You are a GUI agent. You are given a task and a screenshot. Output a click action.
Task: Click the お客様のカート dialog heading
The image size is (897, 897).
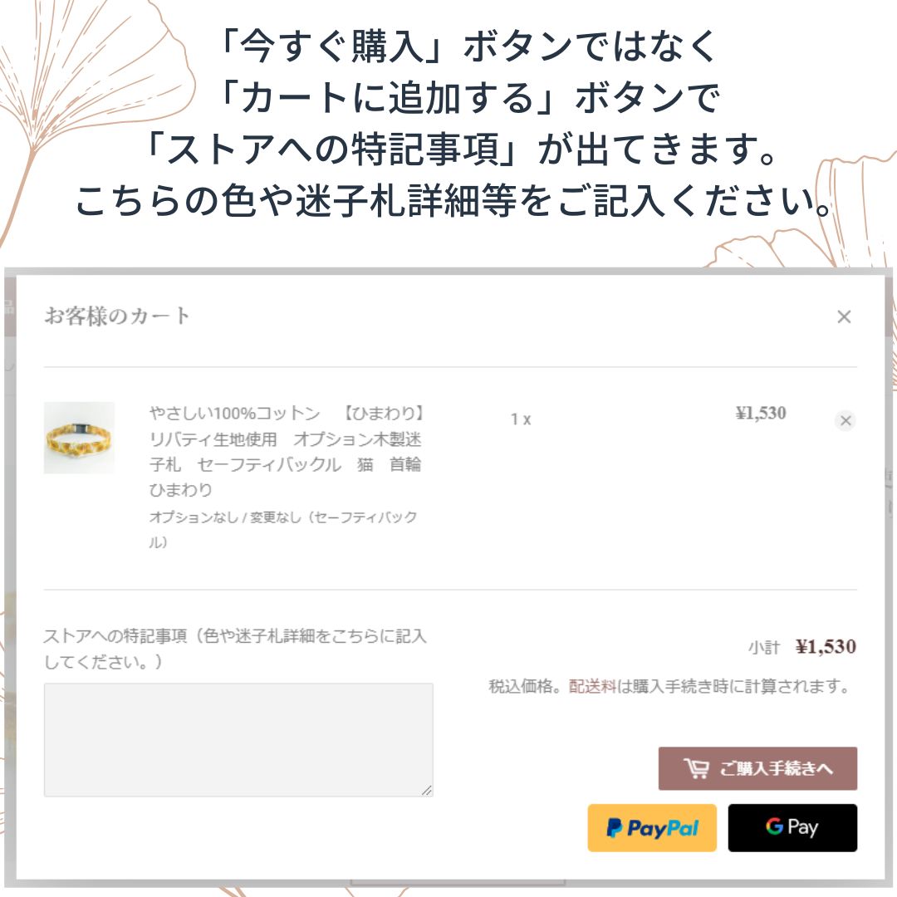pos(117,316)
